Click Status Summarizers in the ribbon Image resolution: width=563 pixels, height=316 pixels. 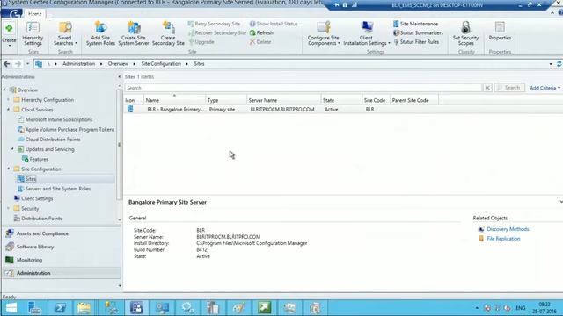point(418,32)
